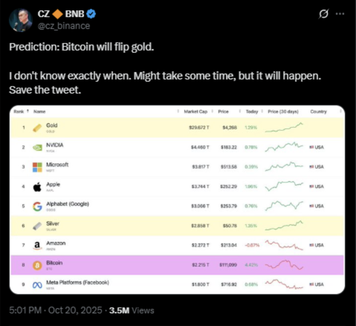
Task: Open the three-dot more options menu
Action: (x=340, y=14)
